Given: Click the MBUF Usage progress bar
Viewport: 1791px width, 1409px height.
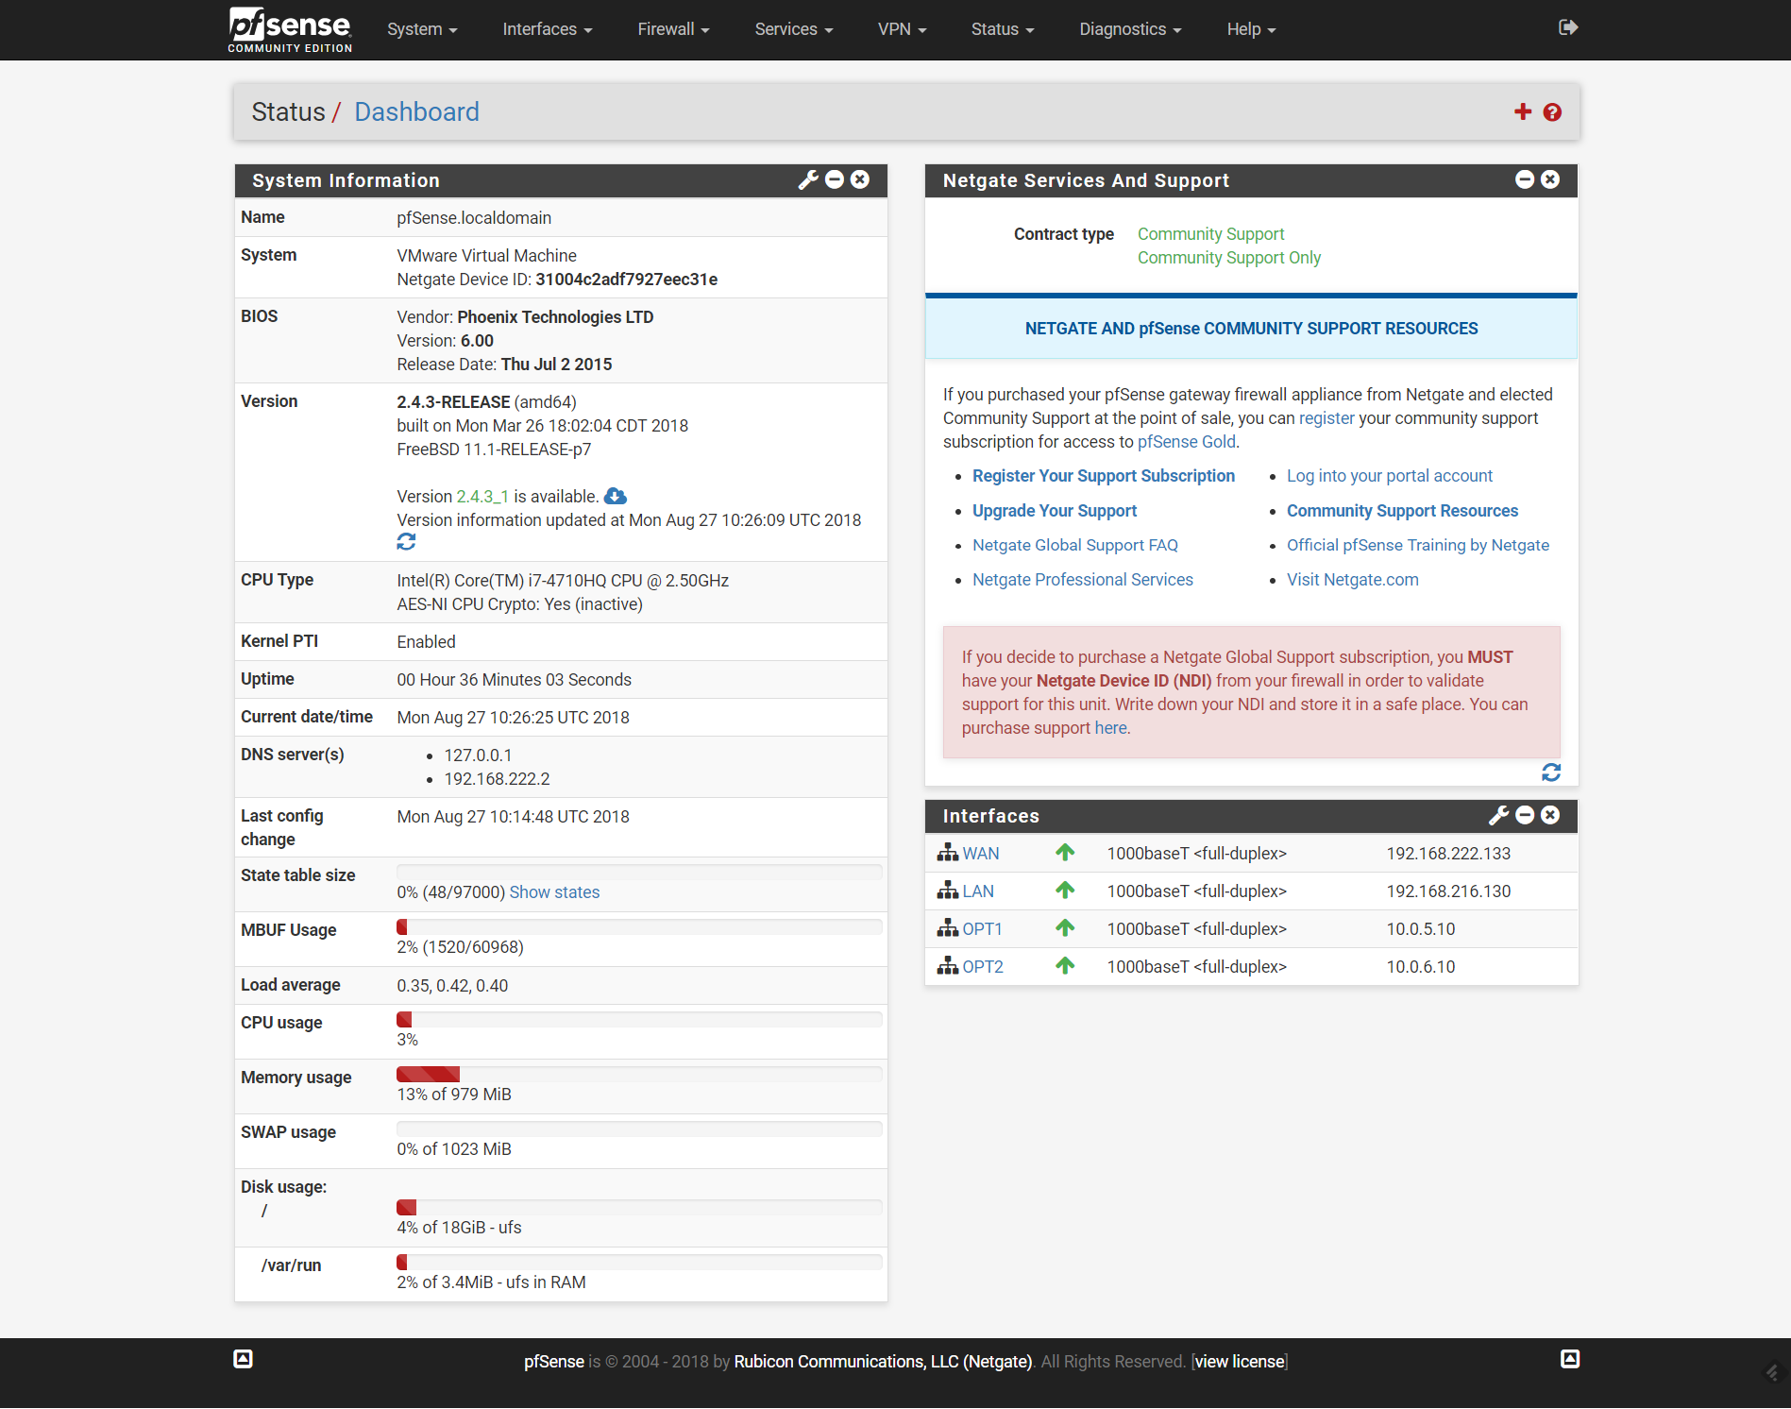Looking at the screenshot, I should pyautogui.click(x=639, y=926).
